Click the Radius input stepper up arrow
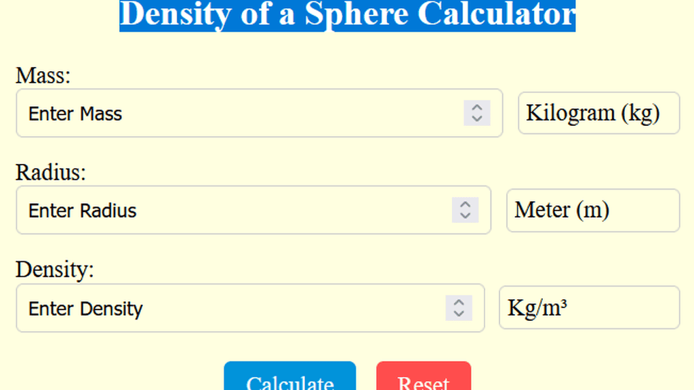The height and width of the screenshot is (390, 694). tap(465, 205)
